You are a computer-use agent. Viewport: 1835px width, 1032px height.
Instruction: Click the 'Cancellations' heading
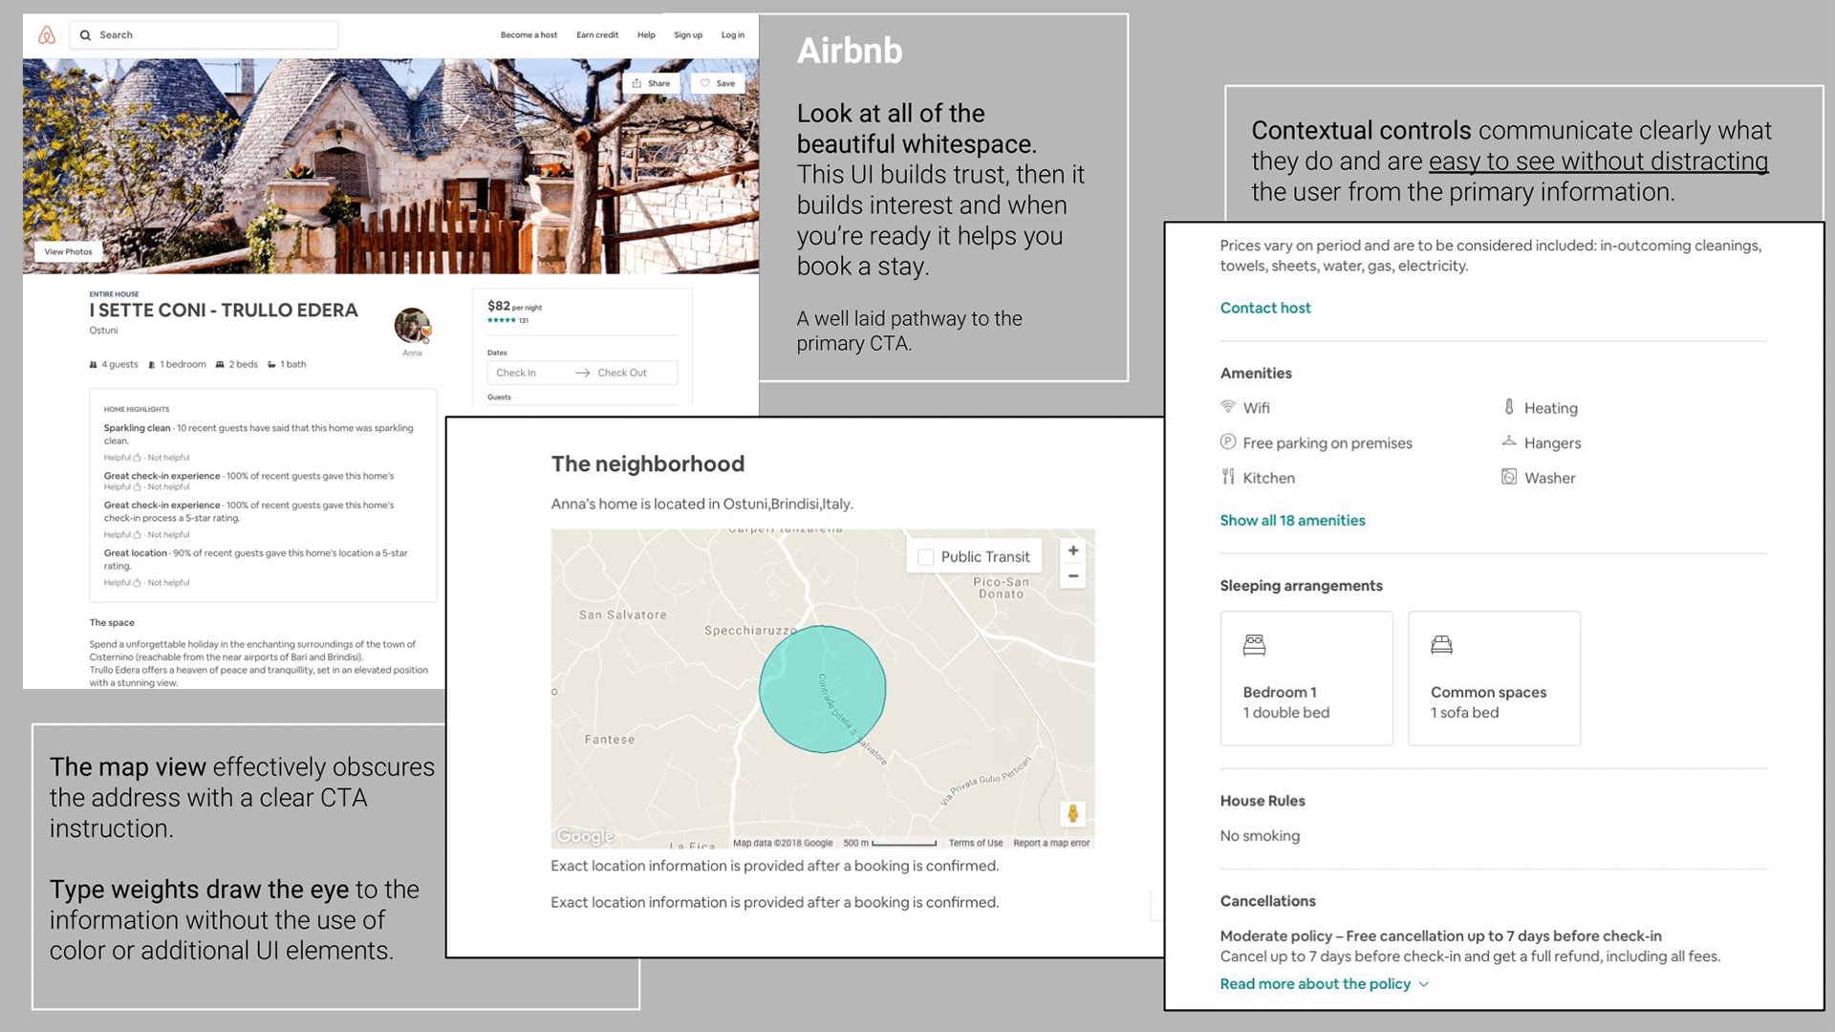1267,901
